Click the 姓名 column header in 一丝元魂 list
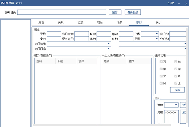Viewport: 189px width, 127px height. (115, 61)
